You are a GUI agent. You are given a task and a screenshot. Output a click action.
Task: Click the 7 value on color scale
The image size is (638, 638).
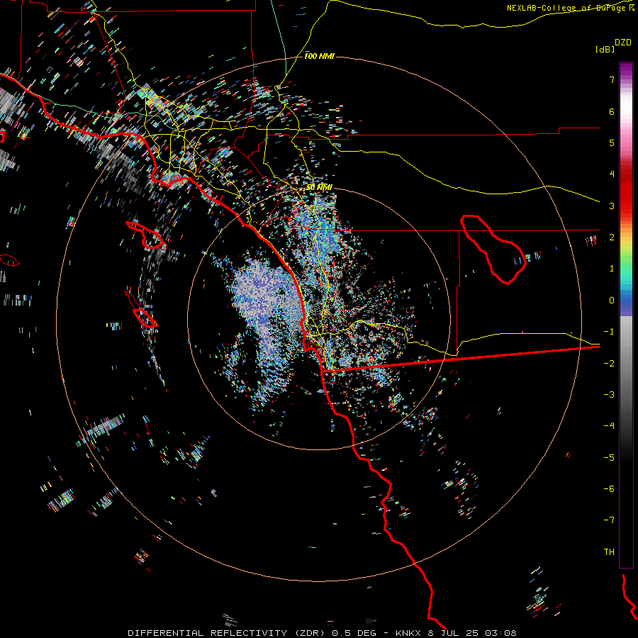[612, 79]
